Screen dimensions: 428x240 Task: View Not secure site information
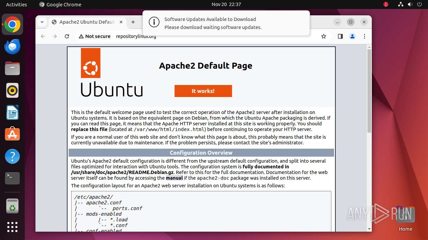click(95, 36)
